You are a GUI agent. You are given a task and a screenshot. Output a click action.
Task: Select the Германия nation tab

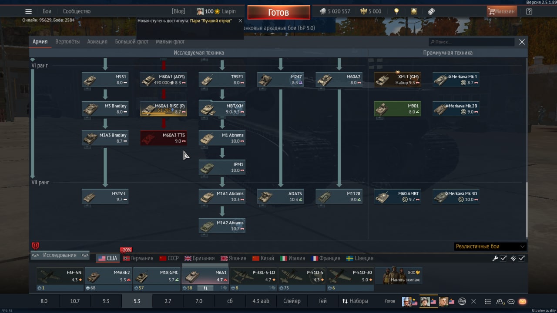[x=138, y=258]
